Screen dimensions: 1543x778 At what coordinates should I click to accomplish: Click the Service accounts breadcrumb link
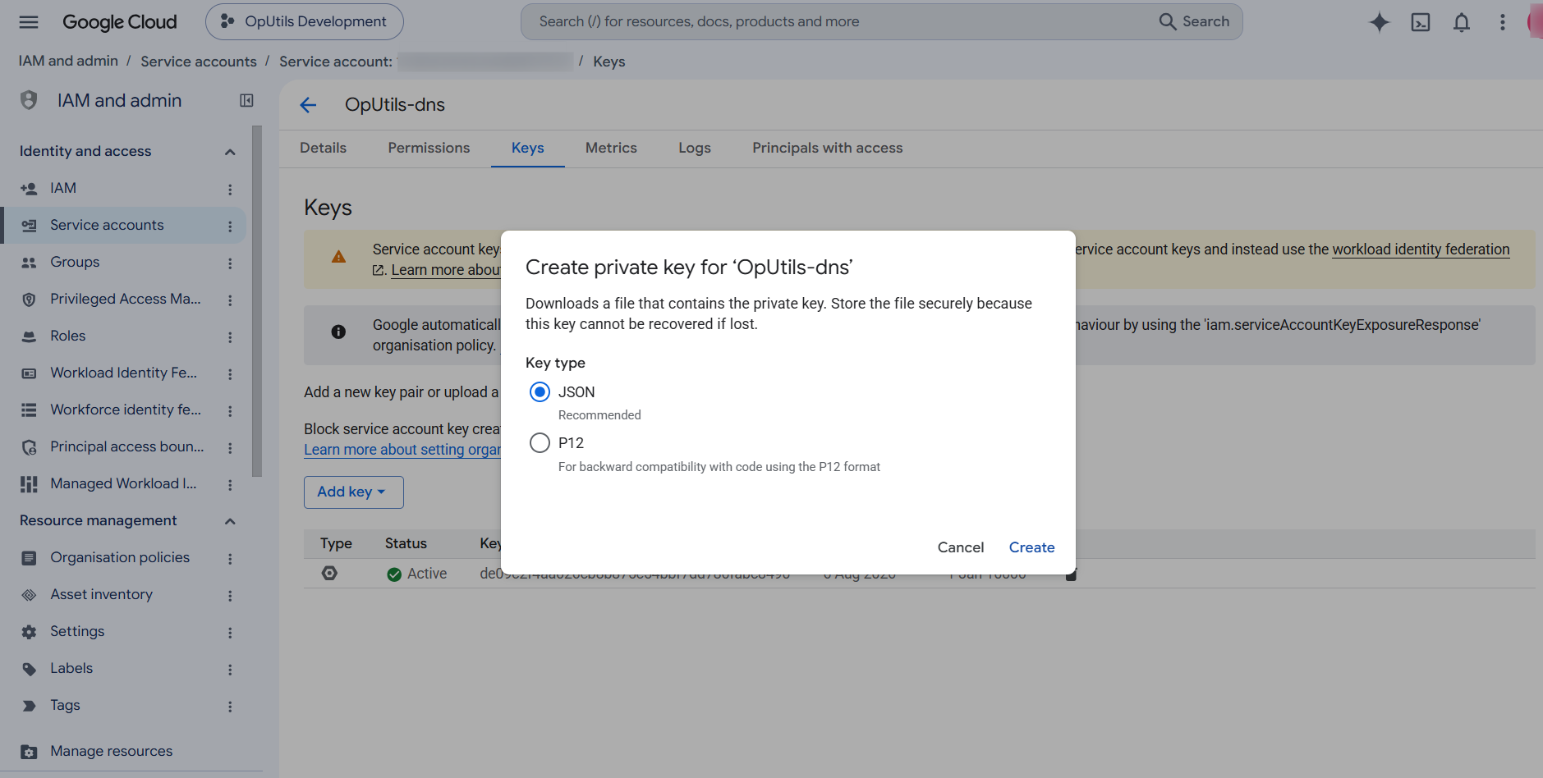coord(198,62)
